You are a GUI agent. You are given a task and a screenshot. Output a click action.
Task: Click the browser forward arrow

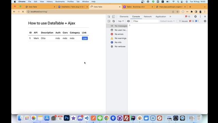pos(19,12)
